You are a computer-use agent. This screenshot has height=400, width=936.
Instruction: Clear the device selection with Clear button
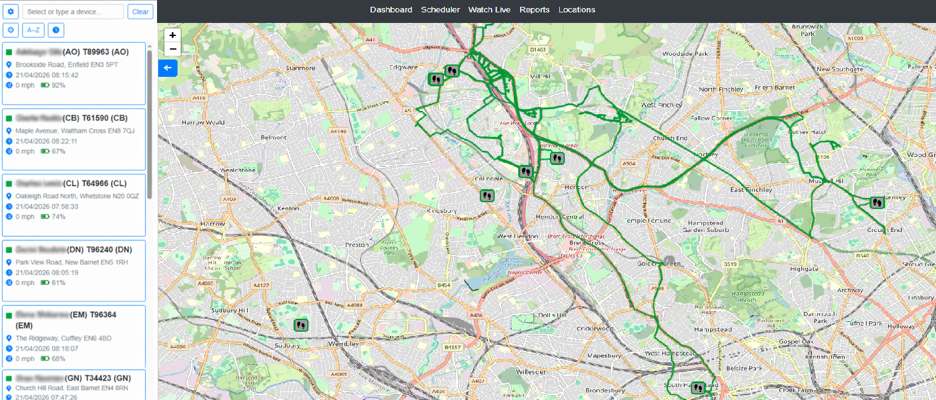pos(140,12)
